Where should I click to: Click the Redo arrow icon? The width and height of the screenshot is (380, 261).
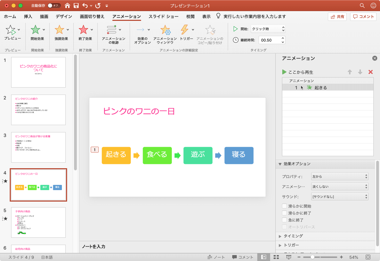coord(98,6)
